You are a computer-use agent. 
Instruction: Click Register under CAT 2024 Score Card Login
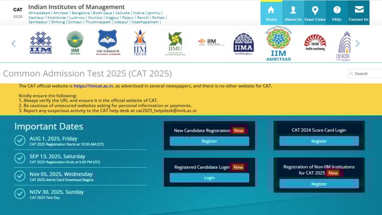pos(319,141)
